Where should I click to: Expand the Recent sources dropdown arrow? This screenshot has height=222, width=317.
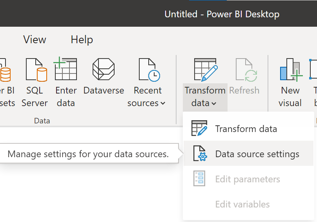(163, 103)
